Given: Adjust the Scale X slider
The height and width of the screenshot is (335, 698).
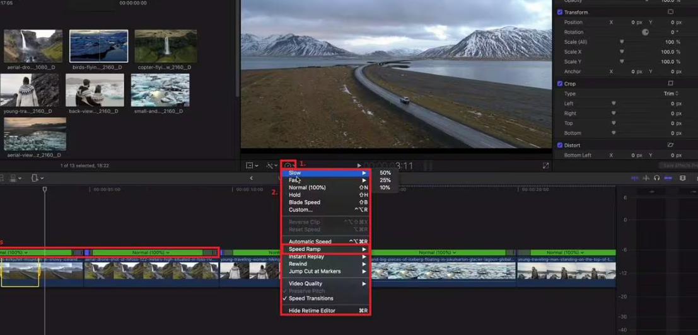Looking at the screenshot, I should pos(622,52).
